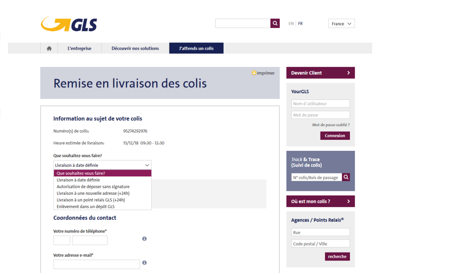Click the Mot de passe oublié link

333,125
